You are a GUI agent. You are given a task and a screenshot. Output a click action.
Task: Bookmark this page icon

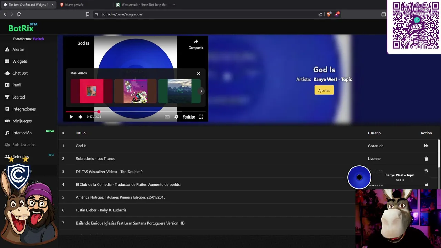[88, 14]
